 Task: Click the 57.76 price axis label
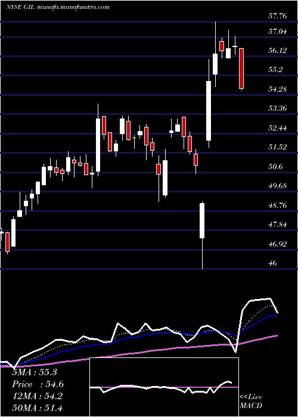coord(278,16)
